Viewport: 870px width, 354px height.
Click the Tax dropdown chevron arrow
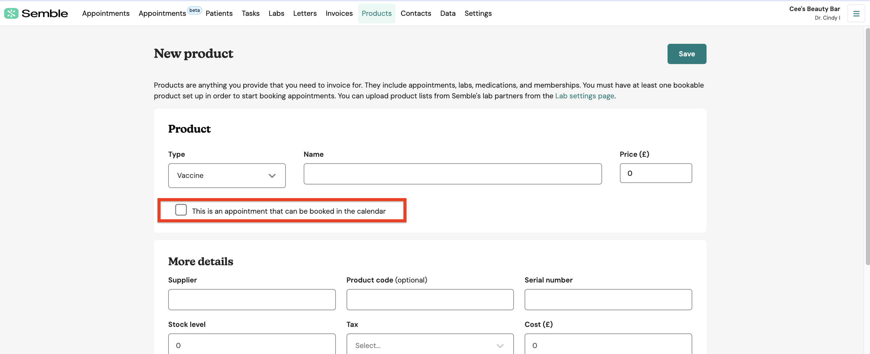click(x=500, y=346)
